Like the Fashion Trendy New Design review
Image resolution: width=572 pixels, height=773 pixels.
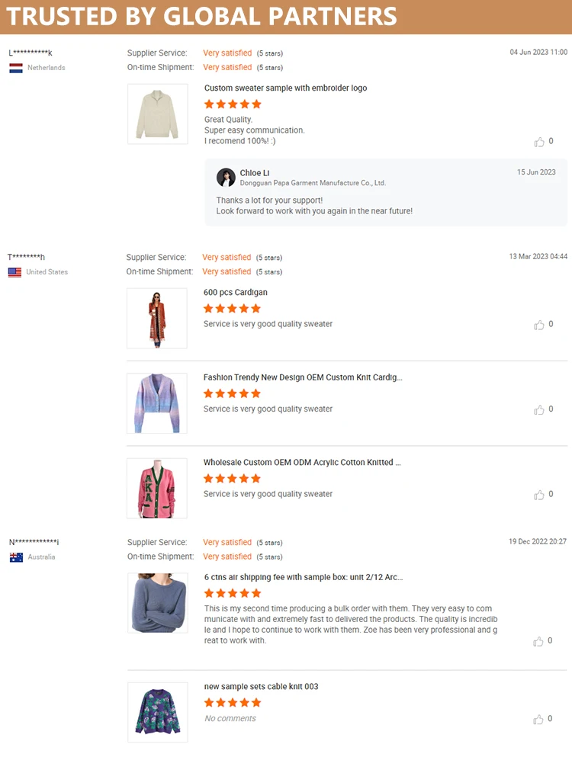click(x=539, y=409)
